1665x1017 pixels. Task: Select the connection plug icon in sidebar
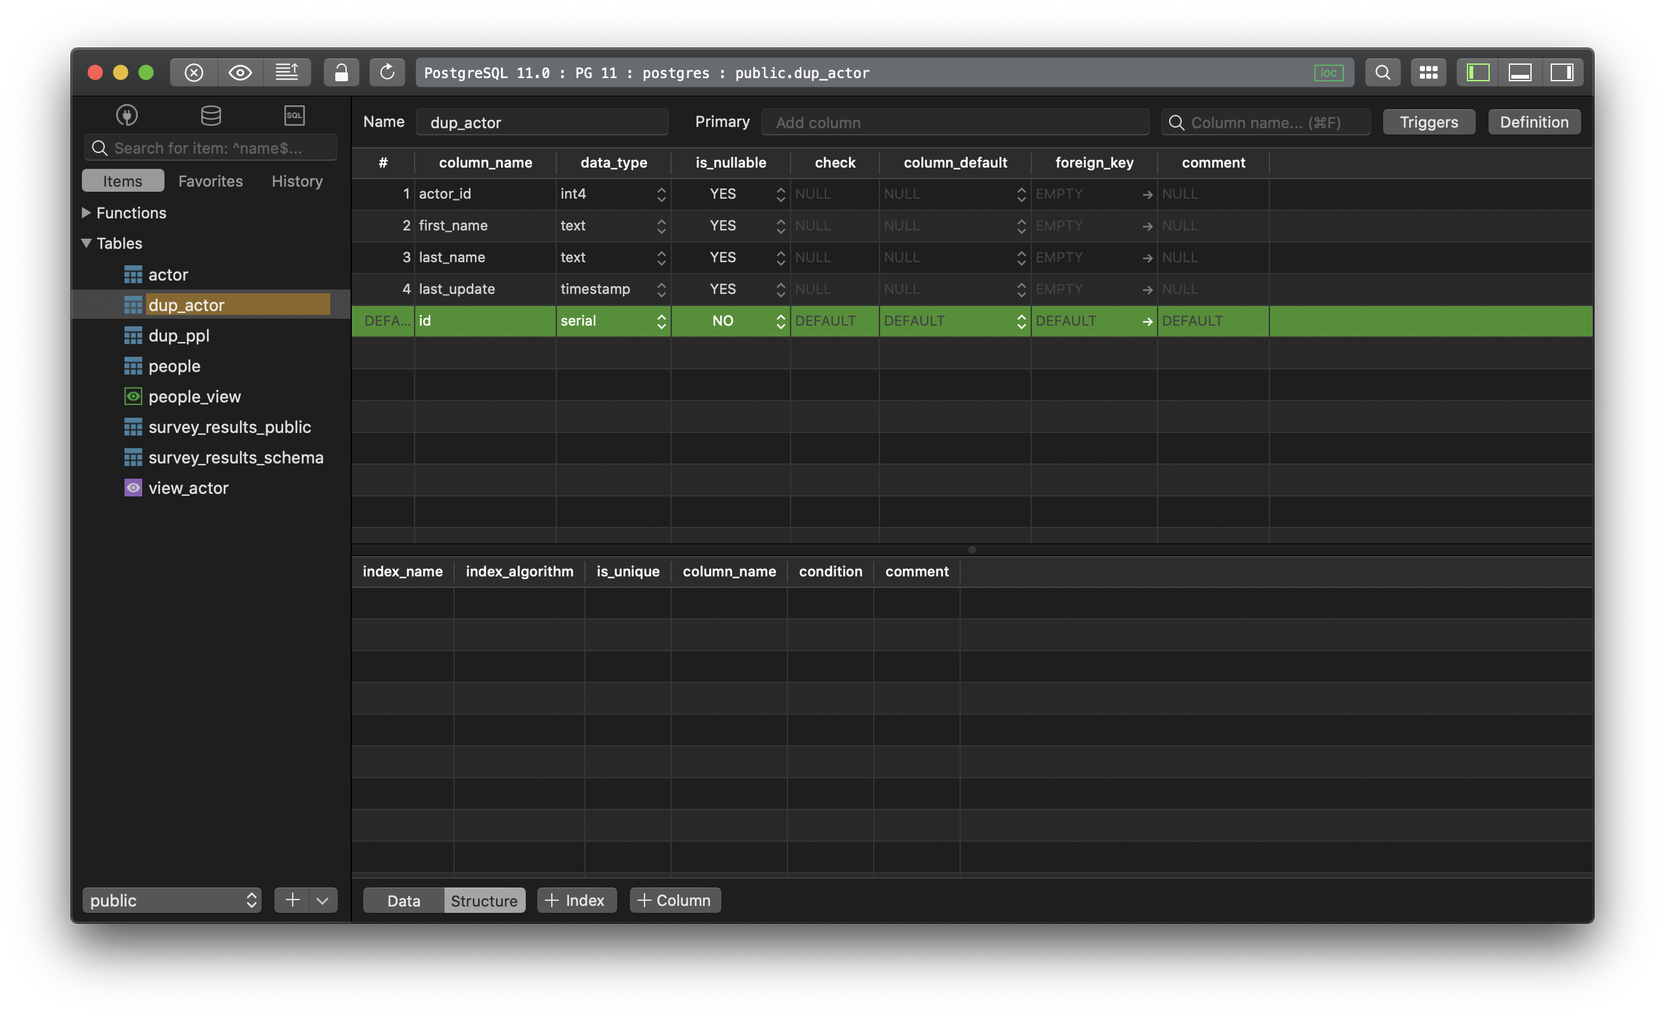[x=126, y=115]
